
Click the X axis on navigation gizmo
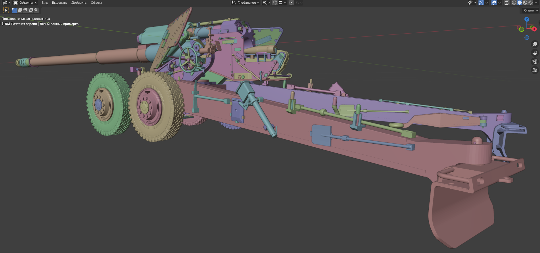click(x=534, y=29)
